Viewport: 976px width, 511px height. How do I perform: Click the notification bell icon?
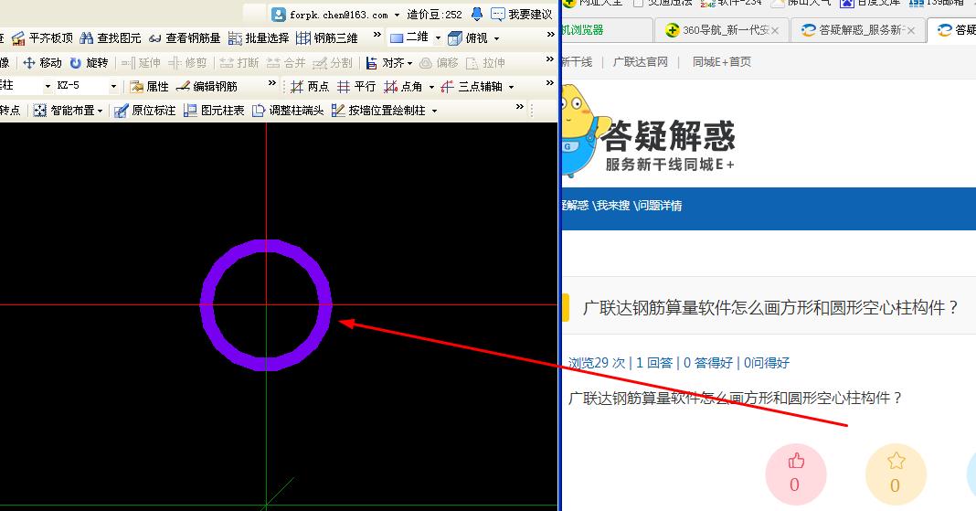(477, 14)
